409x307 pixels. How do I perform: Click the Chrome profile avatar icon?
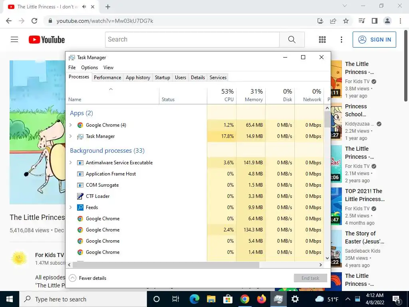387,21
